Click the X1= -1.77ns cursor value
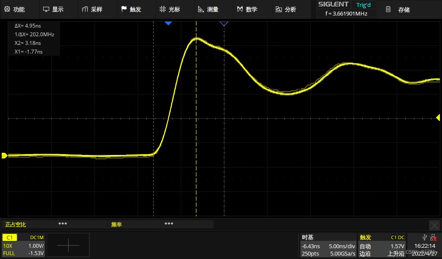The image size is (442, 259). [x=28, y=51]
